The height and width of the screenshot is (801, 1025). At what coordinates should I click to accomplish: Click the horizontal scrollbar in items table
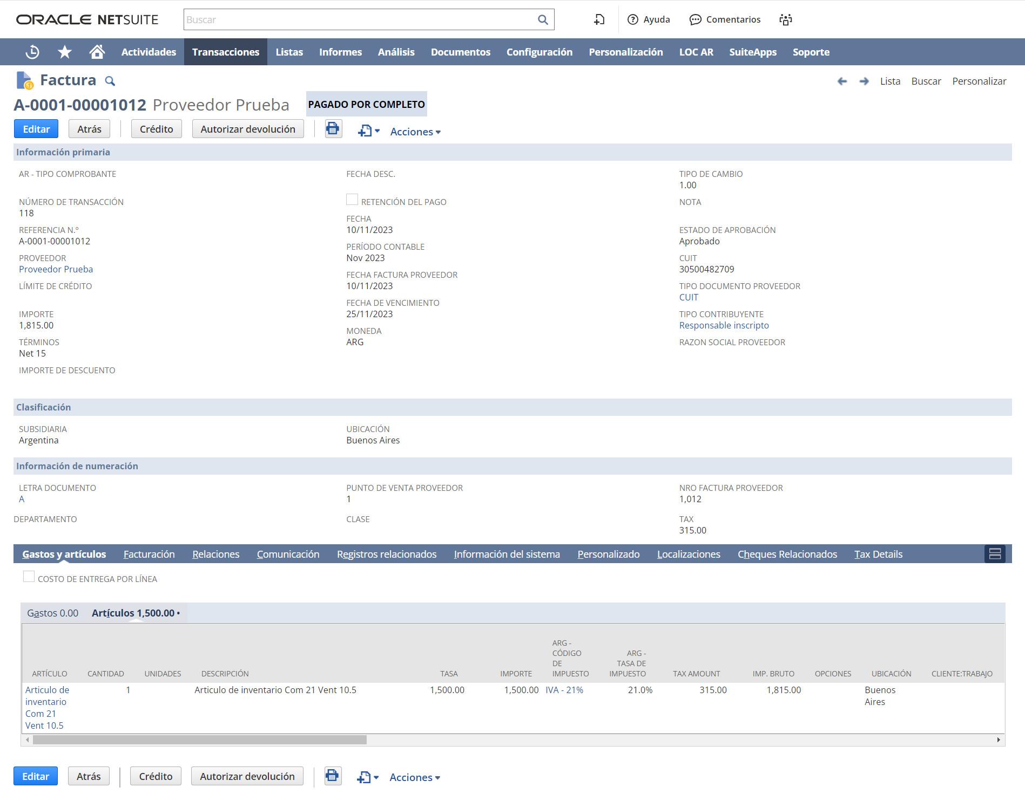(200, 740)
